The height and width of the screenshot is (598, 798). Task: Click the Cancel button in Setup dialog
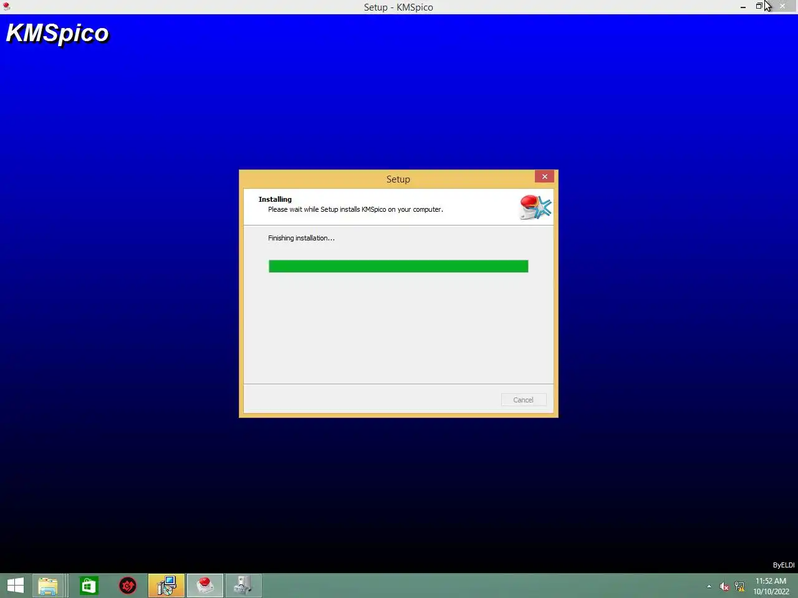524,400
